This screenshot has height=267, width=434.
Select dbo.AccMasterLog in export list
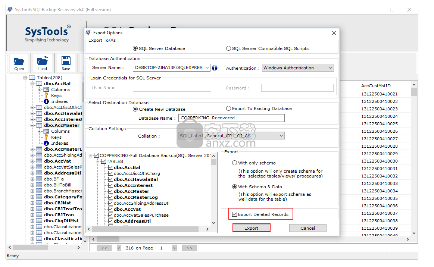135,197
